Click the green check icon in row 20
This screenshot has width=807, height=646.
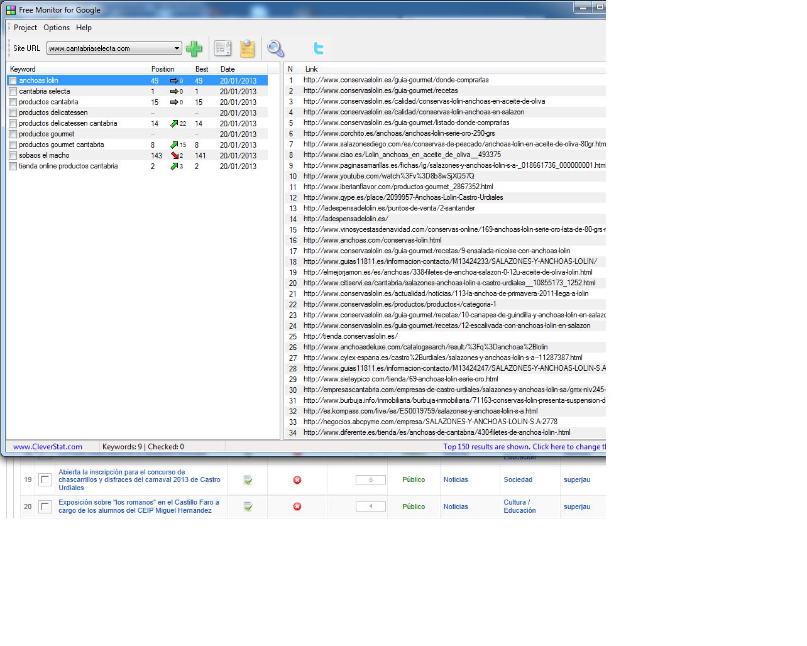pyautogui.click(x=248, y=506)
